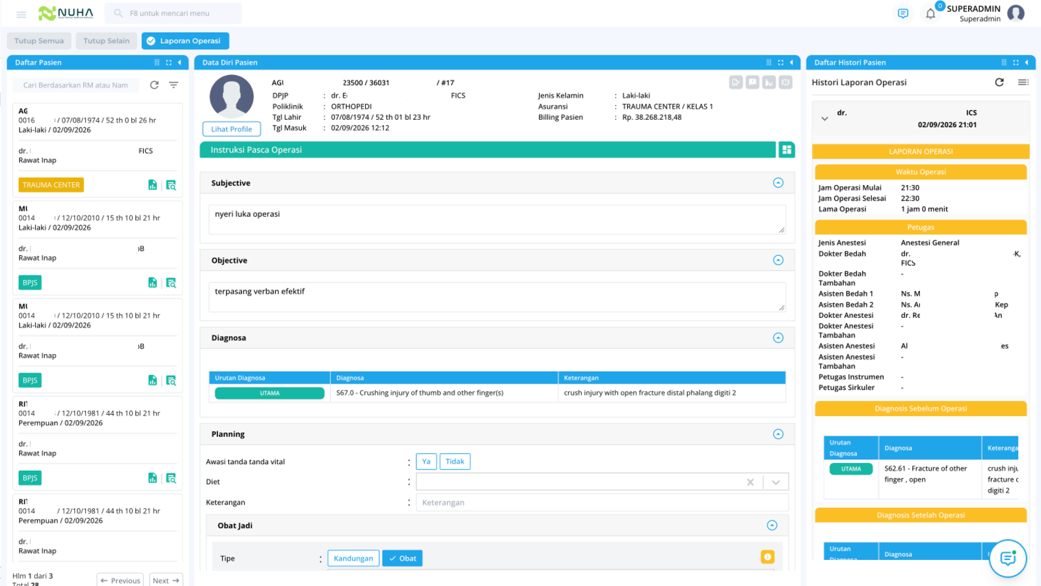The width and height of the screenshot is (1041, 586).
Task: Collapse the Obat Jadi section
Action: click(772, 525)
